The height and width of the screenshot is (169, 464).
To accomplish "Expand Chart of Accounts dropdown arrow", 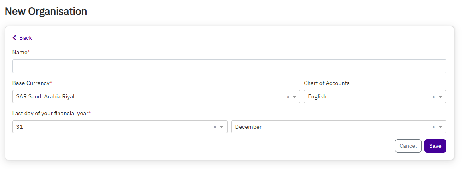I will (440, 97).
